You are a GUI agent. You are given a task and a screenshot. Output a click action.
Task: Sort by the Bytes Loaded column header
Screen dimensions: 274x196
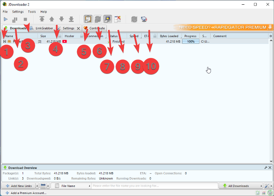[x=169, y=36]
